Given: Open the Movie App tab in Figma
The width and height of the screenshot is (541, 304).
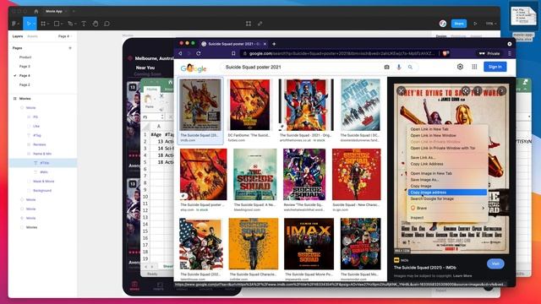Looking at the screenshot, I should (54, 11).
